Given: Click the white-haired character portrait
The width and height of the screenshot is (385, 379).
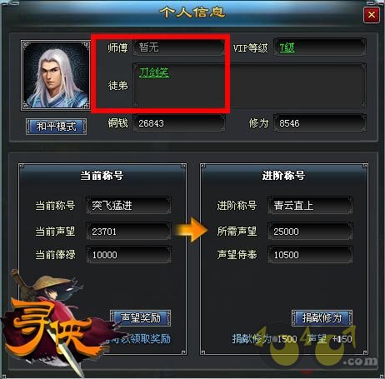Looking at the screenshot, I should coord(56,75).
